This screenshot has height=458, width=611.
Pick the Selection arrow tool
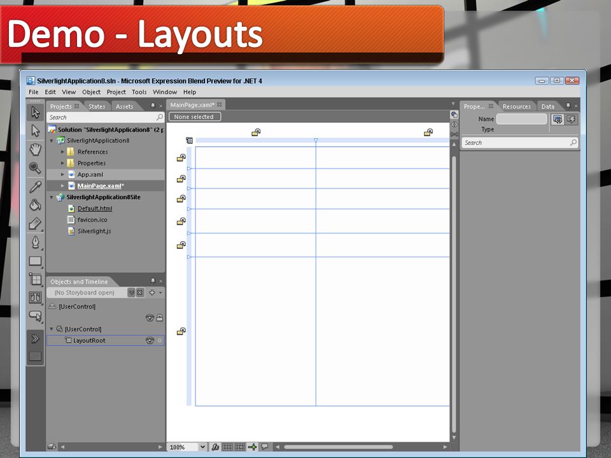pyautogui.click(x=36, y=112)
